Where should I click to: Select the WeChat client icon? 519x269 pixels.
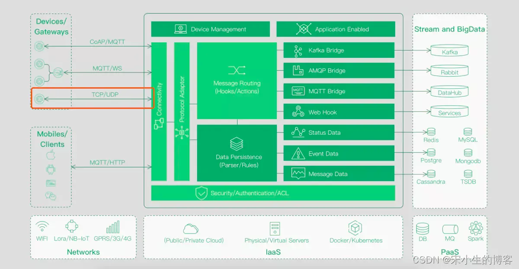click(51, 196)
